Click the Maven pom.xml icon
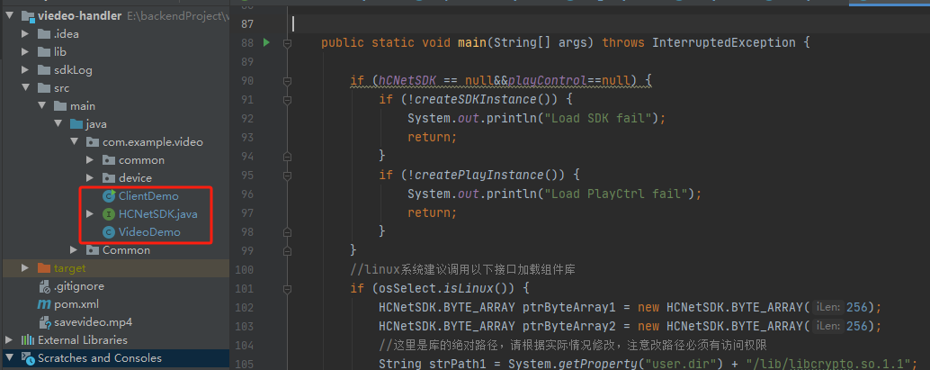The width and height of the screenshot is (930, 370). [x=44, y=304]
